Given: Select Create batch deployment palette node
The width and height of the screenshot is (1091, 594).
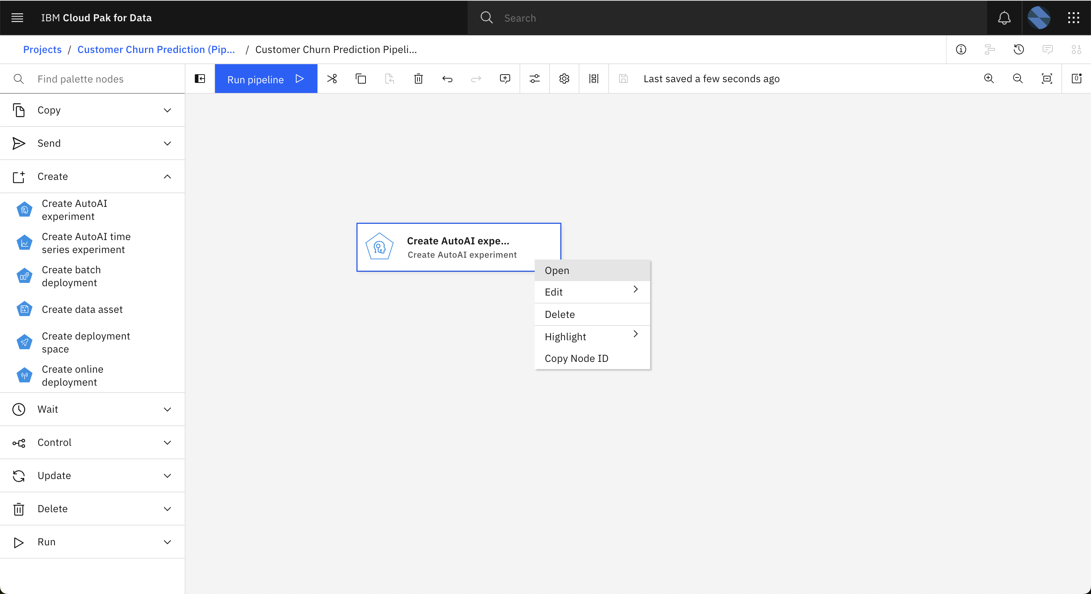Looking at the screenshot, I should click(92, 276).
